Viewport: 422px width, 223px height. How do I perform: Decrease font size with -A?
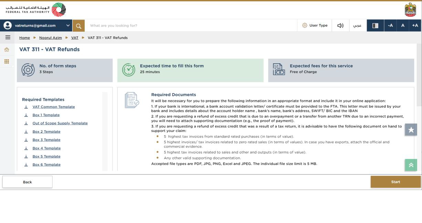click(390, 25)
